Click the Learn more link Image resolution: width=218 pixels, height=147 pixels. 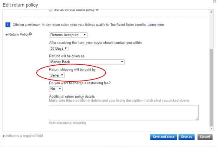(x=156, y=25)
